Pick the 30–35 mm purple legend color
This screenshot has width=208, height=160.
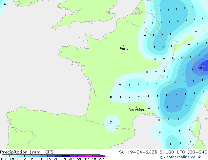(x=74, y=156)
